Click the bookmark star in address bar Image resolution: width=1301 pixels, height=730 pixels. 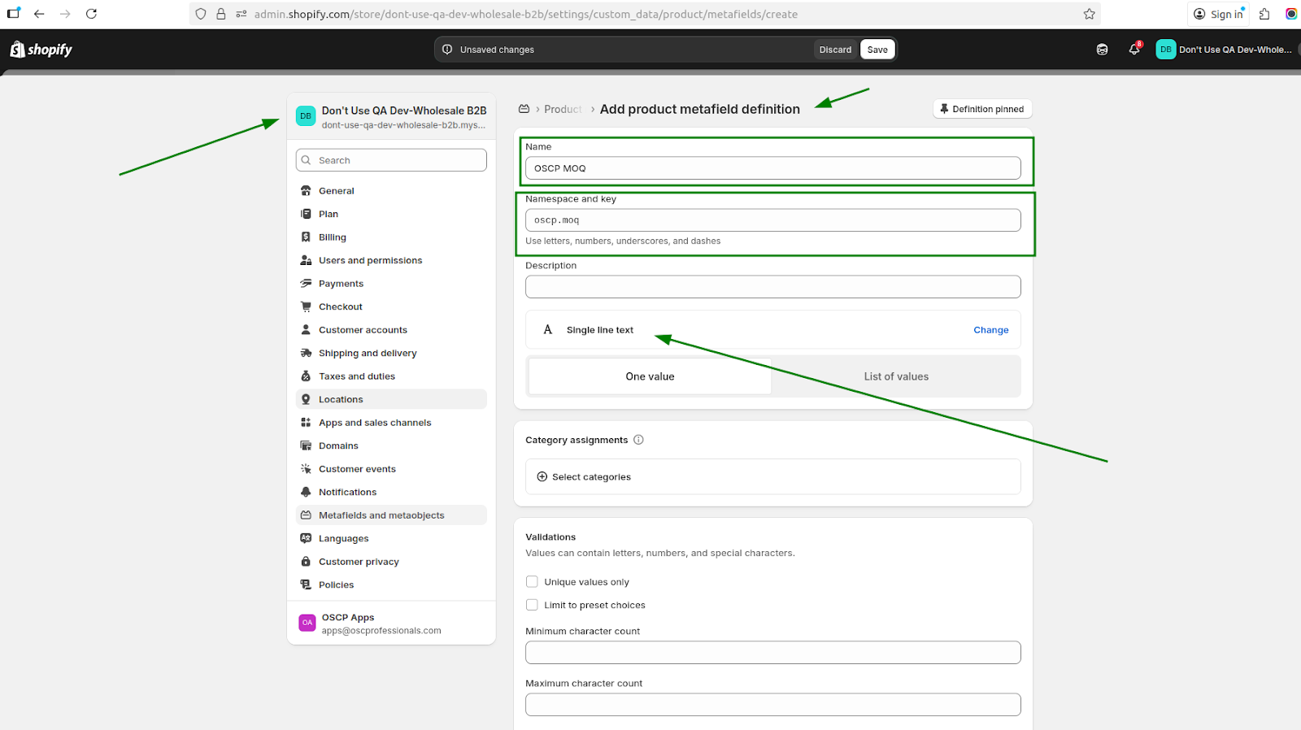pos(1089,14)
